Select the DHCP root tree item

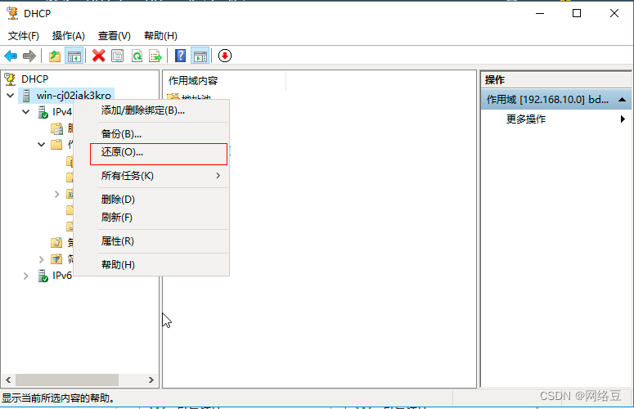(35, 79)
